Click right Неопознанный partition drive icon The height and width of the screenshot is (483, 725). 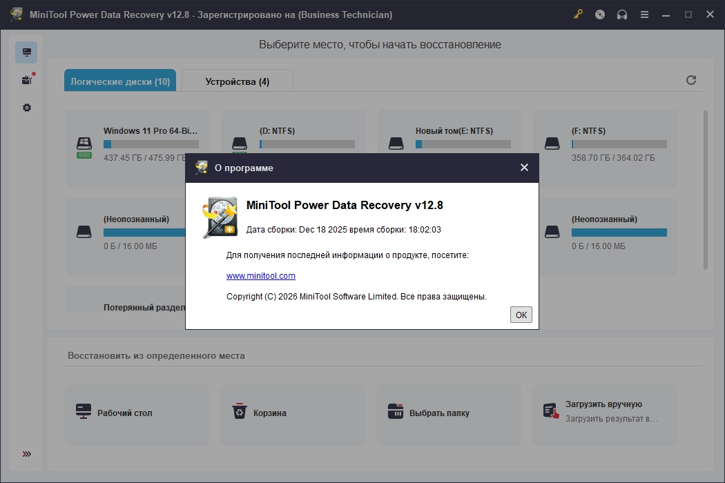click(552, 232)
